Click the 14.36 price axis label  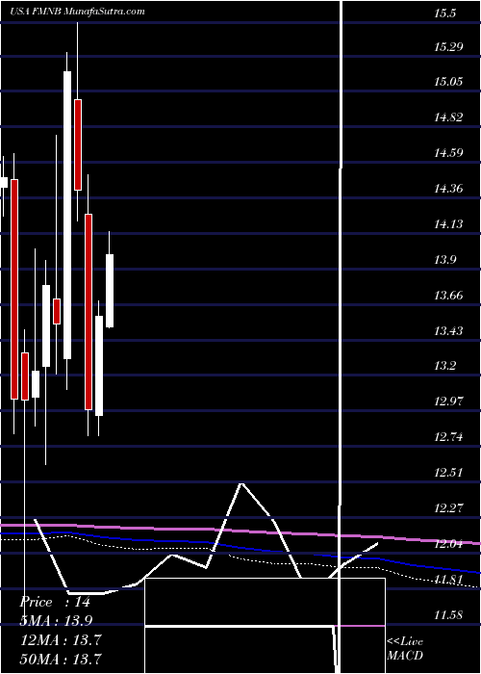pos(448,189)
